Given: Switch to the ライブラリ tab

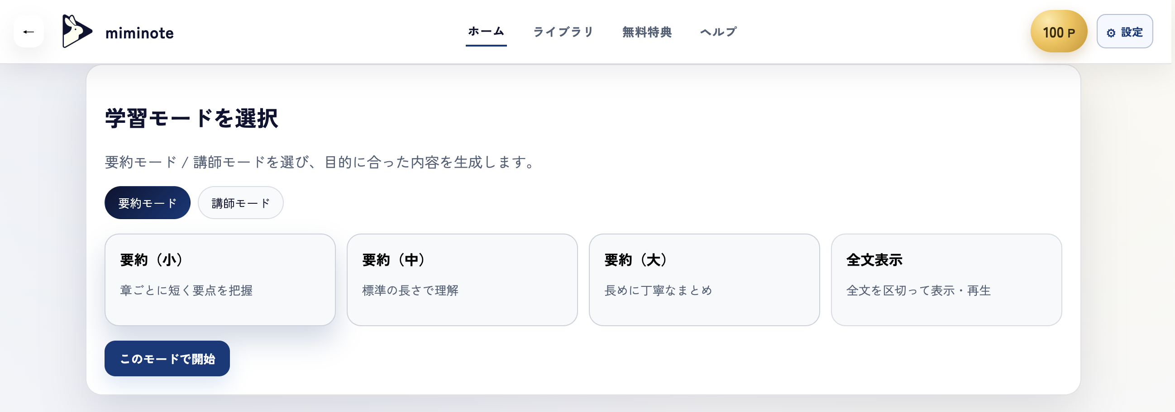Looking at the screenshot, I should click(x=564, y=32).
